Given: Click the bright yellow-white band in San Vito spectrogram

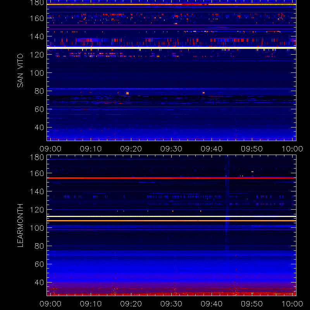Looking at the screenshot, I should tap(171, 48).
